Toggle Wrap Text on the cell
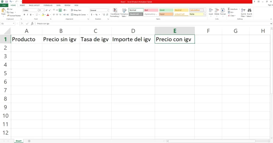 pyautogui.click(x=76, y=10)
